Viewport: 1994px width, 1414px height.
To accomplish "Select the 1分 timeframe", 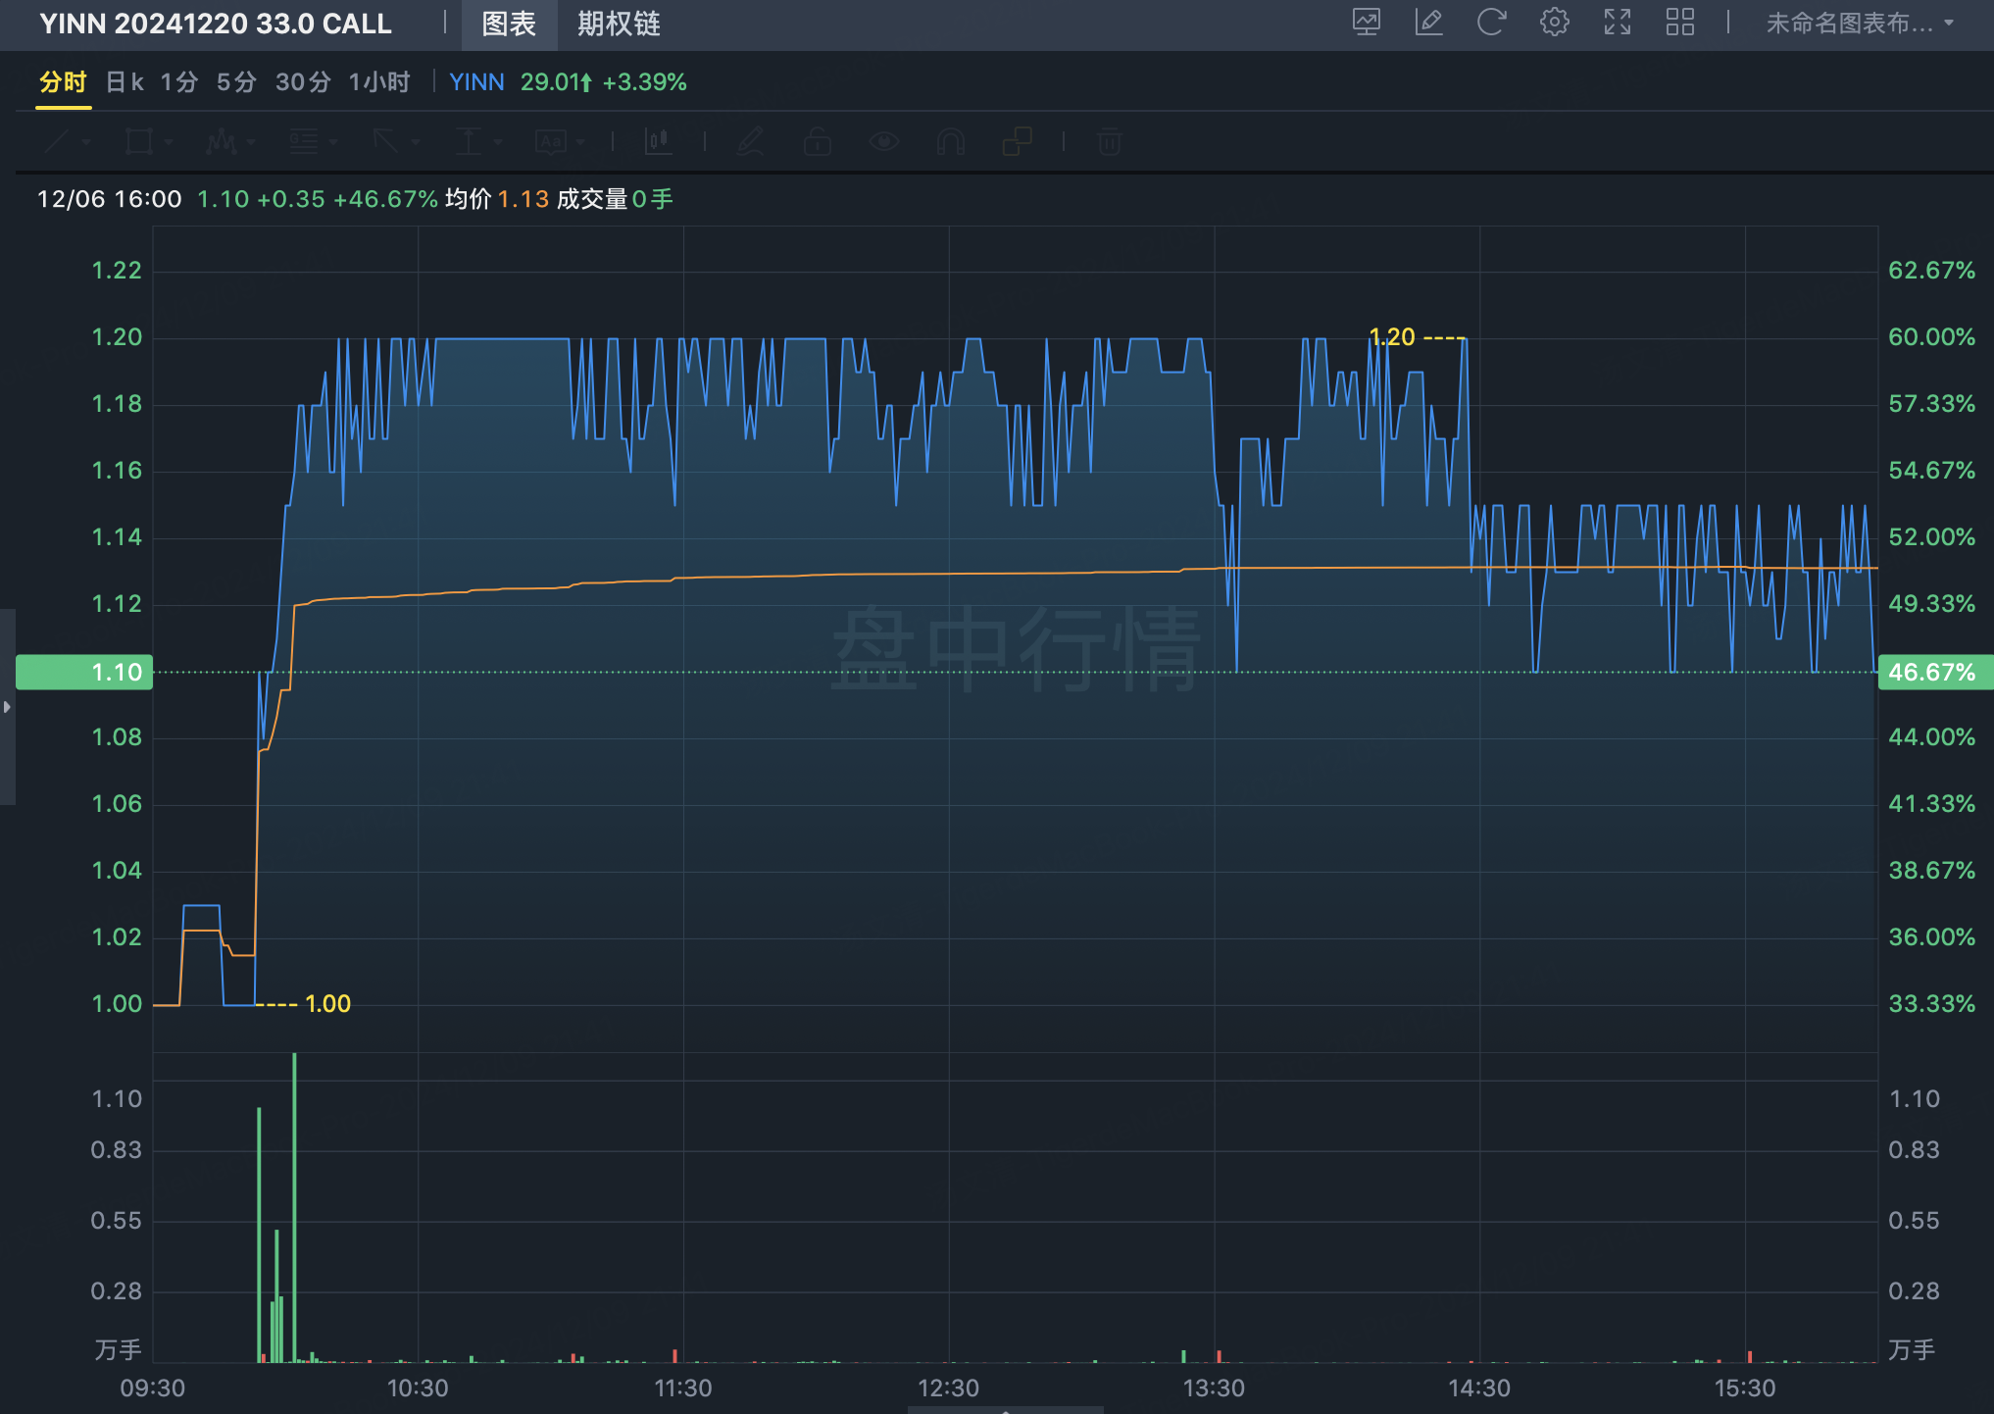I will (x=179, y=82).
